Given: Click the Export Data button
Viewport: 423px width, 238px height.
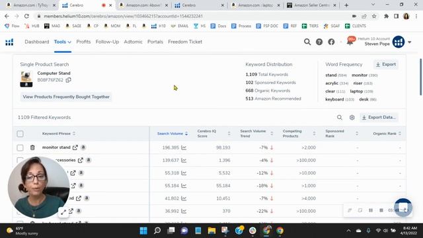Looking at the screenshot, I should point(379,118).
